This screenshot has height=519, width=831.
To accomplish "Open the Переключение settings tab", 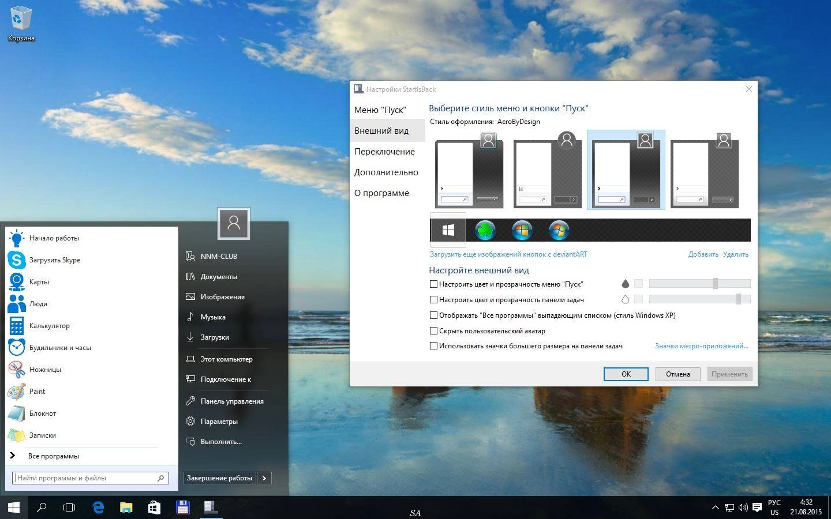I will 387,151.
